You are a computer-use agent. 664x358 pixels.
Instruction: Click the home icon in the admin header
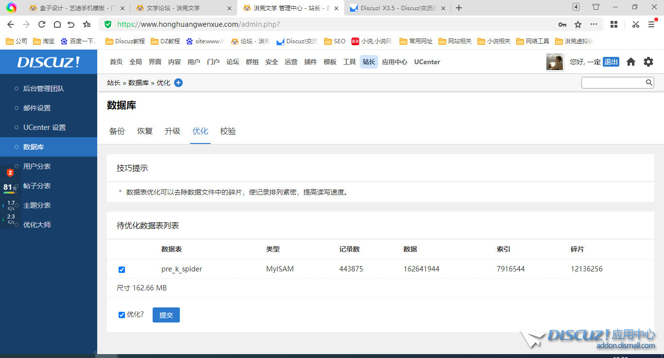pyautogui.click(x=631, y=62)
